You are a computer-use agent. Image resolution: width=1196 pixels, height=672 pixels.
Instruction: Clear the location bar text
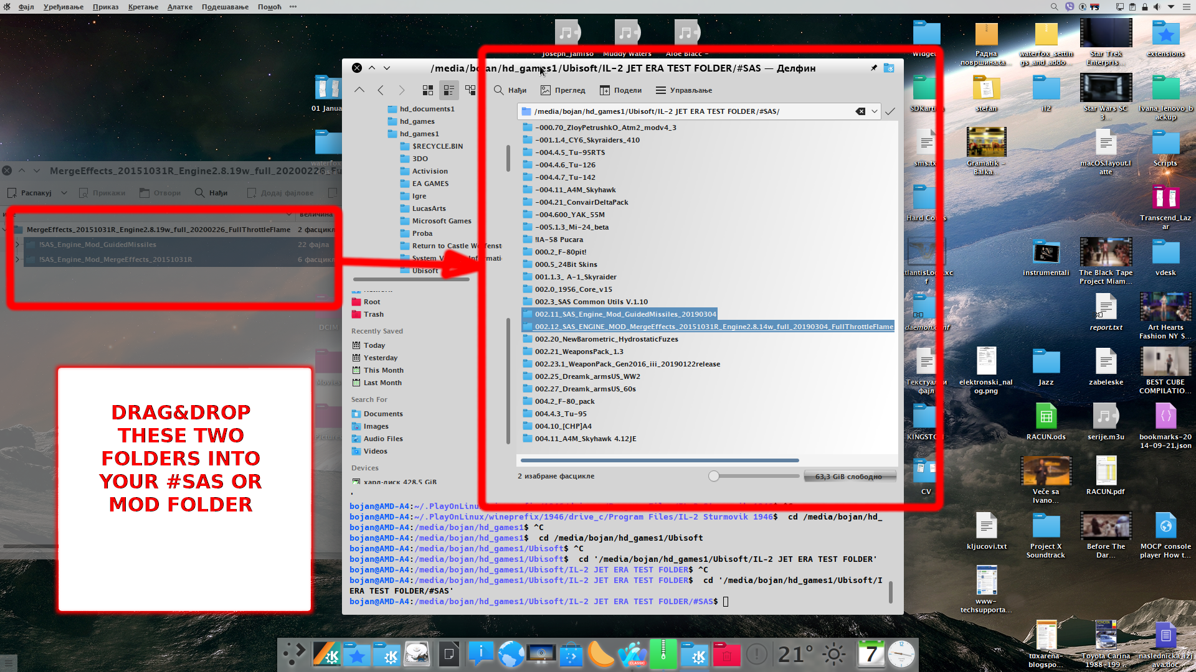(x=860, y=111)
